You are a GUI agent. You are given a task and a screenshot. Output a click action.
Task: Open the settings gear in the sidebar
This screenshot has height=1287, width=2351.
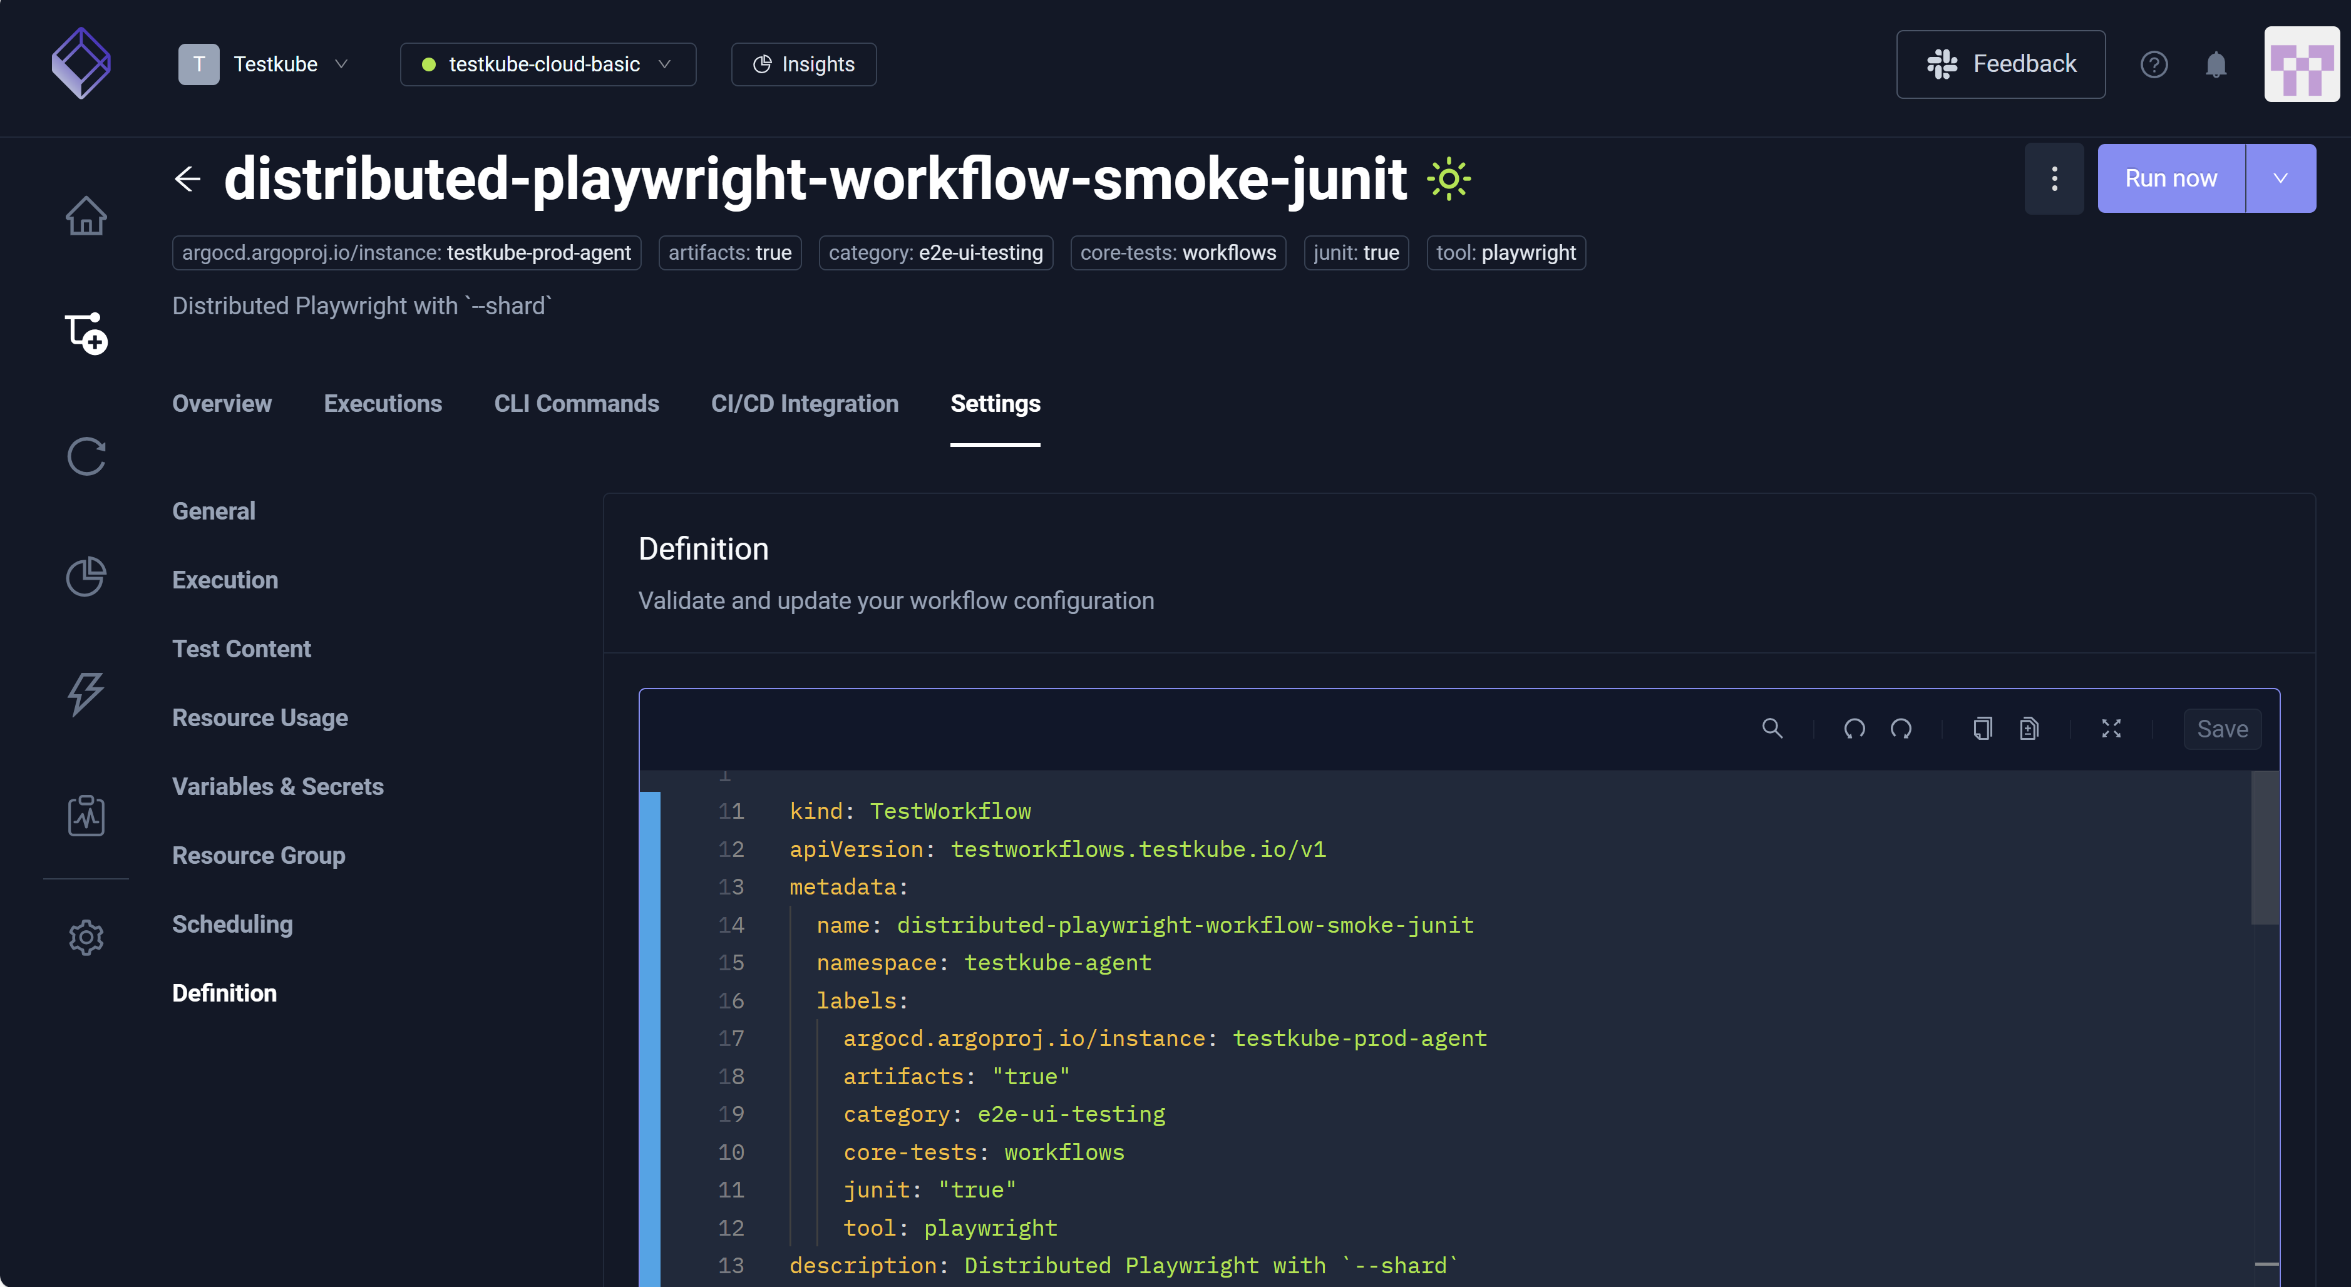[86, 938]
